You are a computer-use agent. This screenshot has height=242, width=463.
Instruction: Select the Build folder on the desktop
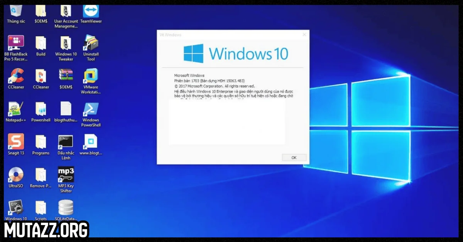click(x=41, y=44)
